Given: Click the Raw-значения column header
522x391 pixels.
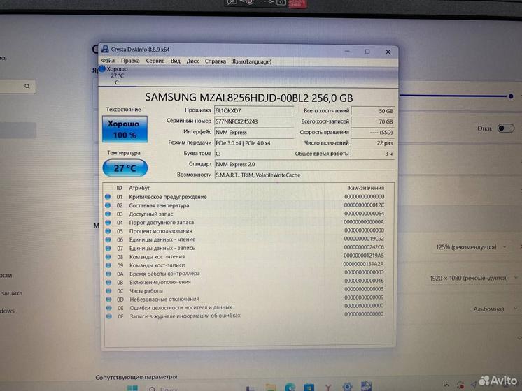Looking at the screenshot, I should pos(366,188).
